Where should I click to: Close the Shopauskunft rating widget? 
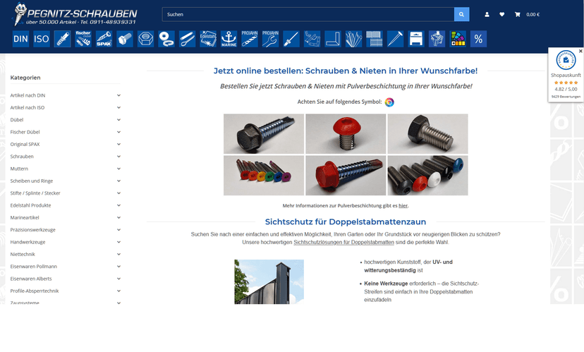[x=580, y=51]
